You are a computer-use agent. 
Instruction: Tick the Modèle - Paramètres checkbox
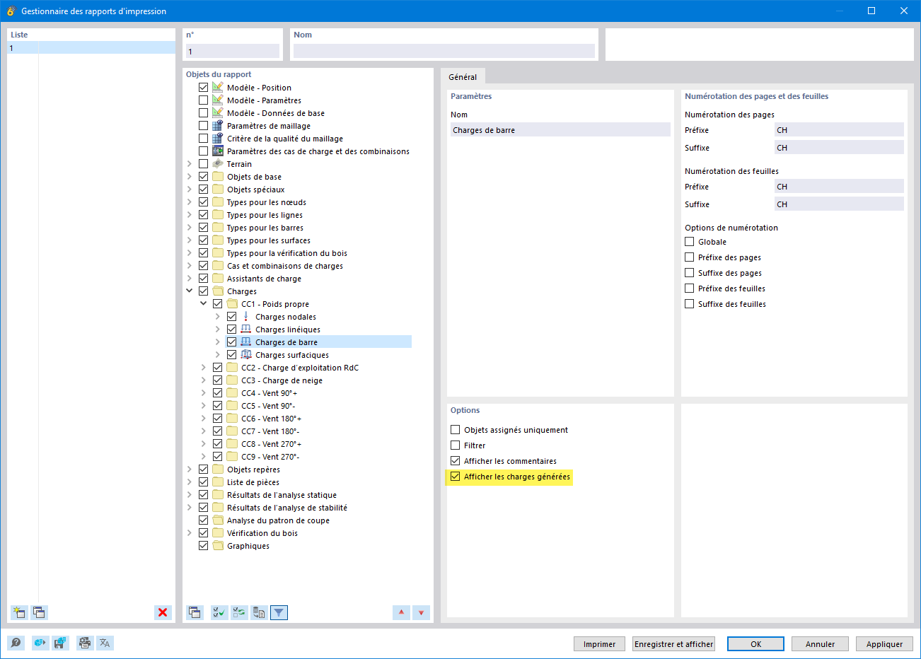tap(204, 100)
